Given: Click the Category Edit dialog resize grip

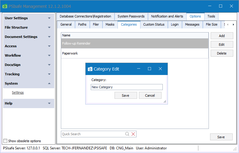Looking at the screenshot, I should click(165, 101).
